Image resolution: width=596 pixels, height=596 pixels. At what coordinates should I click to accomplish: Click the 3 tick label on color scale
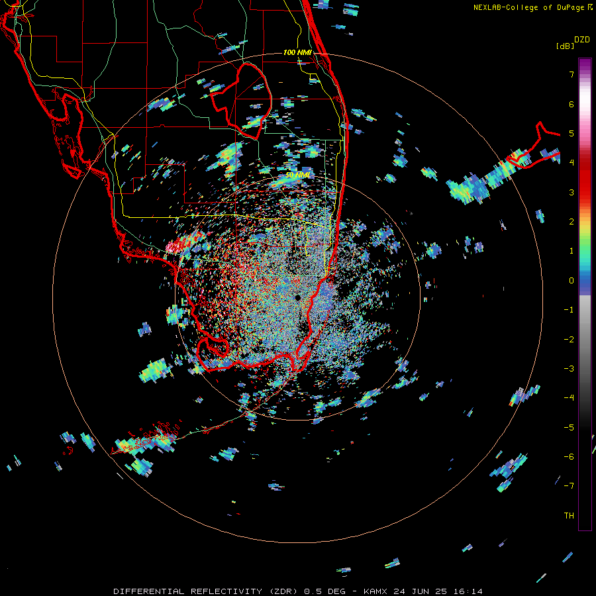(x=571, y=192)
